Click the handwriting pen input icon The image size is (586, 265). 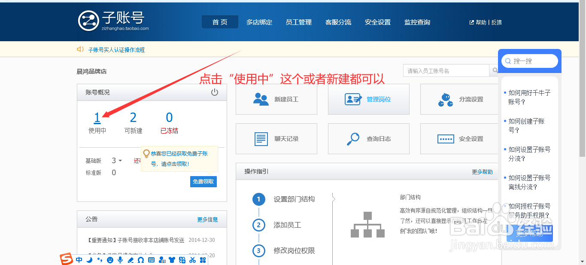tap(131, 260)
